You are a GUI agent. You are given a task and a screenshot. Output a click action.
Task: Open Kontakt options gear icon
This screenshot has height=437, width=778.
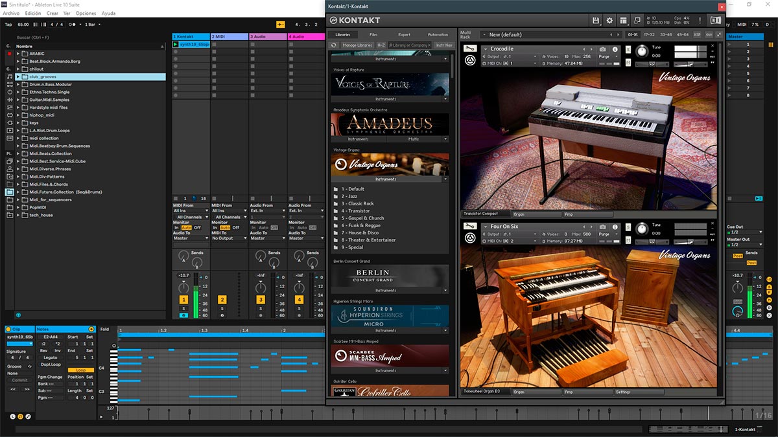609,21
